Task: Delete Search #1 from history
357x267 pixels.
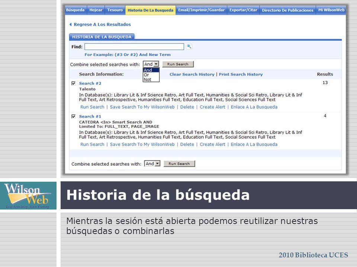Action: pos(187,144)
